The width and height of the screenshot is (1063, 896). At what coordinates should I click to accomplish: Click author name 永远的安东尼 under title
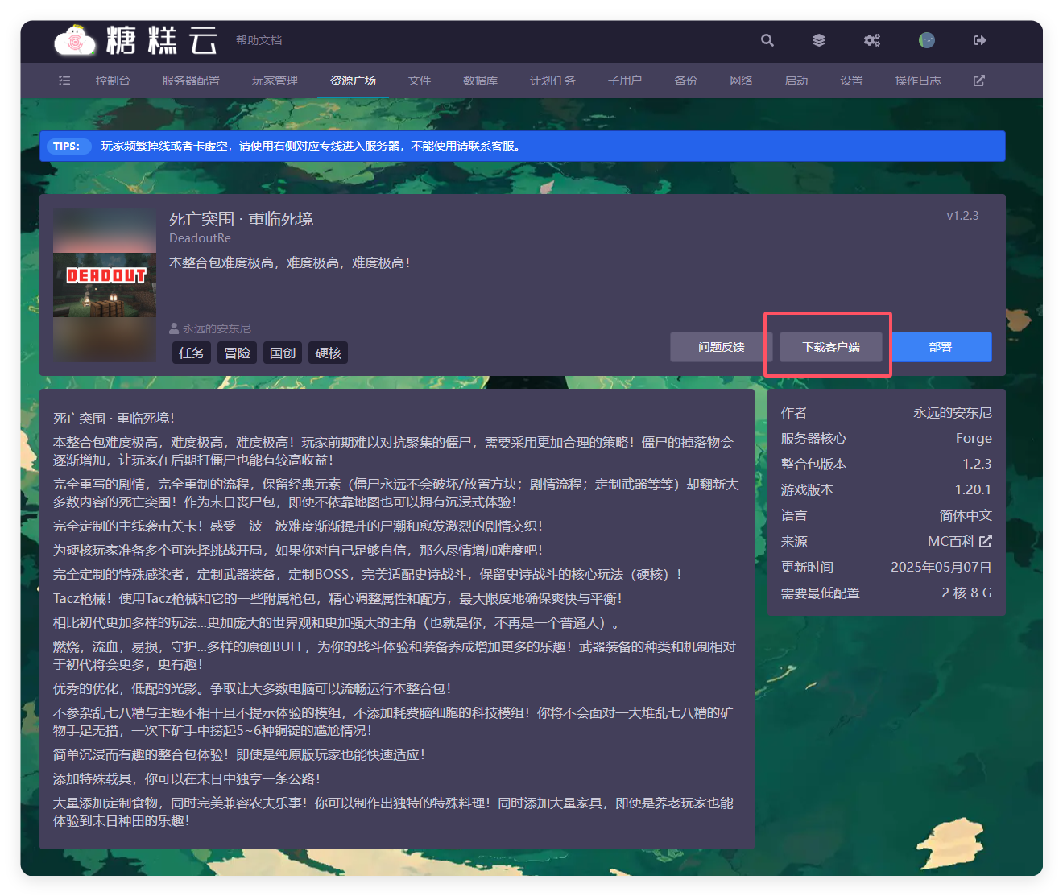217,328
